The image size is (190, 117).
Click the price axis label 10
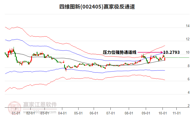[188, 52]
